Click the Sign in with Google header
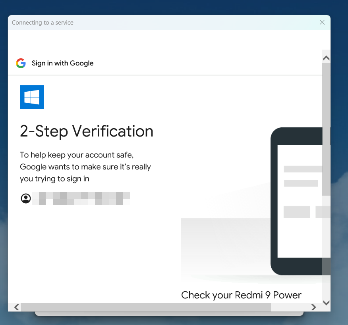 (62, 63)
